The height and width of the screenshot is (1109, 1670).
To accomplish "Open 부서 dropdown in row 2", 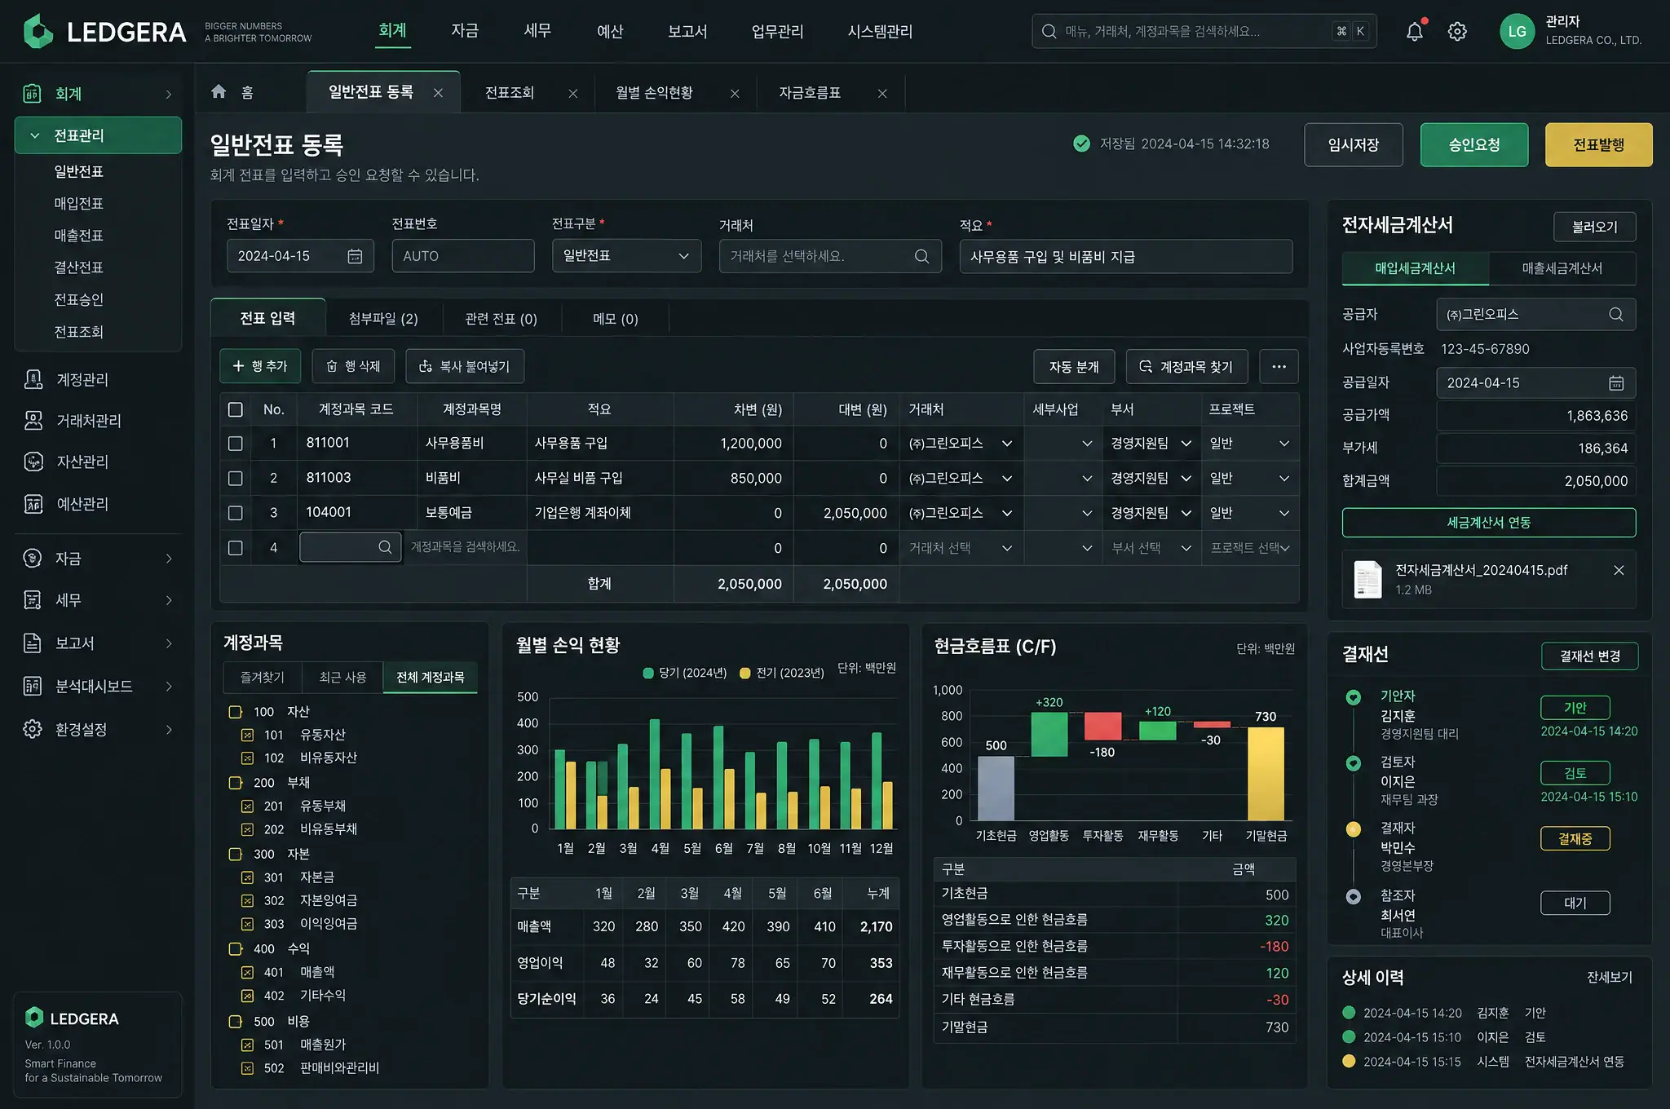I will click(x=1151, y=478).
